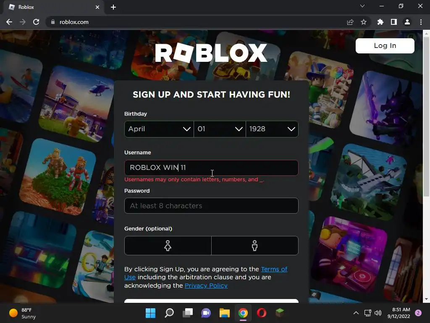The image size is (430, 323).
Task: Toggle the browser side panel
Action: 394,22
